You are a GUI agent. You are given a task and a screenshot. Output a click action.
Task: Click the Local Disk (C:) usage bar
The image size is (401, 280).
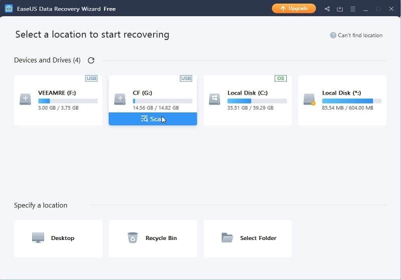[x=257, y=101]
